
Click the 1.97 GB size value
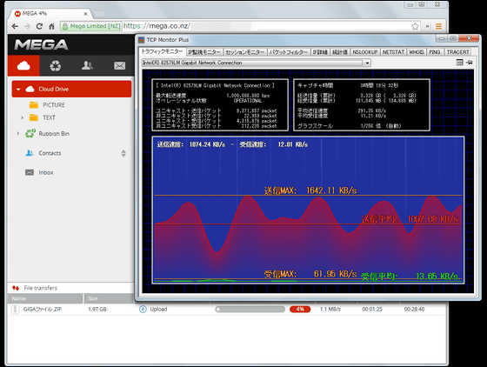pyautogui.click(x=97, y=310)
